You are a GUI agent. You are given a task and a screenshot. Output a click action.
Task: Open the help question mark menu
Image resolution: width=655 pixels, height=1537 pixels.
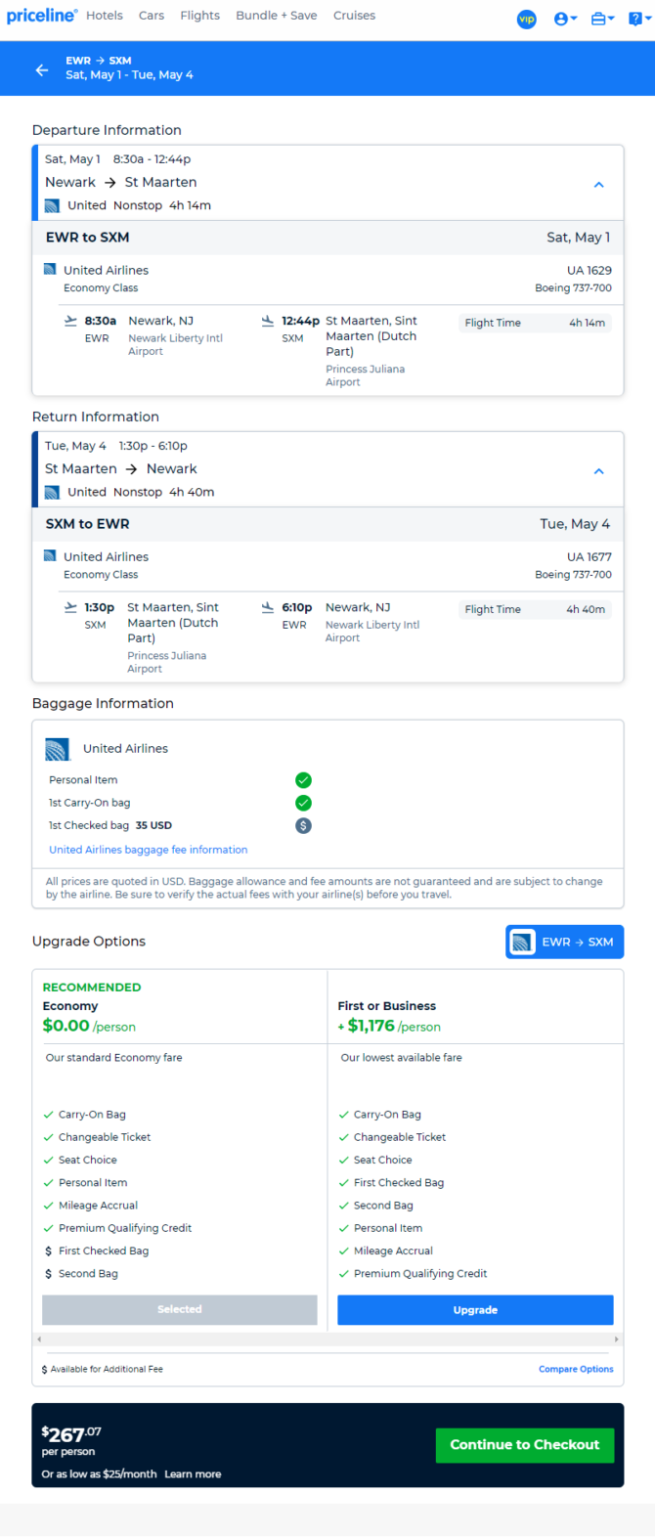[640, 19]
